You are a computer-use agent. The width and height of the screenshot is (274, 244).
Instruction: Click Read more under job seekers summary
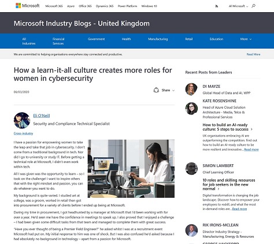tap(239, 209)
